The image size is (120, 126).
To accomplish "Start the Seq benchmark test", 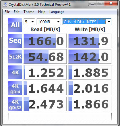I will click(x=15, y=41).
